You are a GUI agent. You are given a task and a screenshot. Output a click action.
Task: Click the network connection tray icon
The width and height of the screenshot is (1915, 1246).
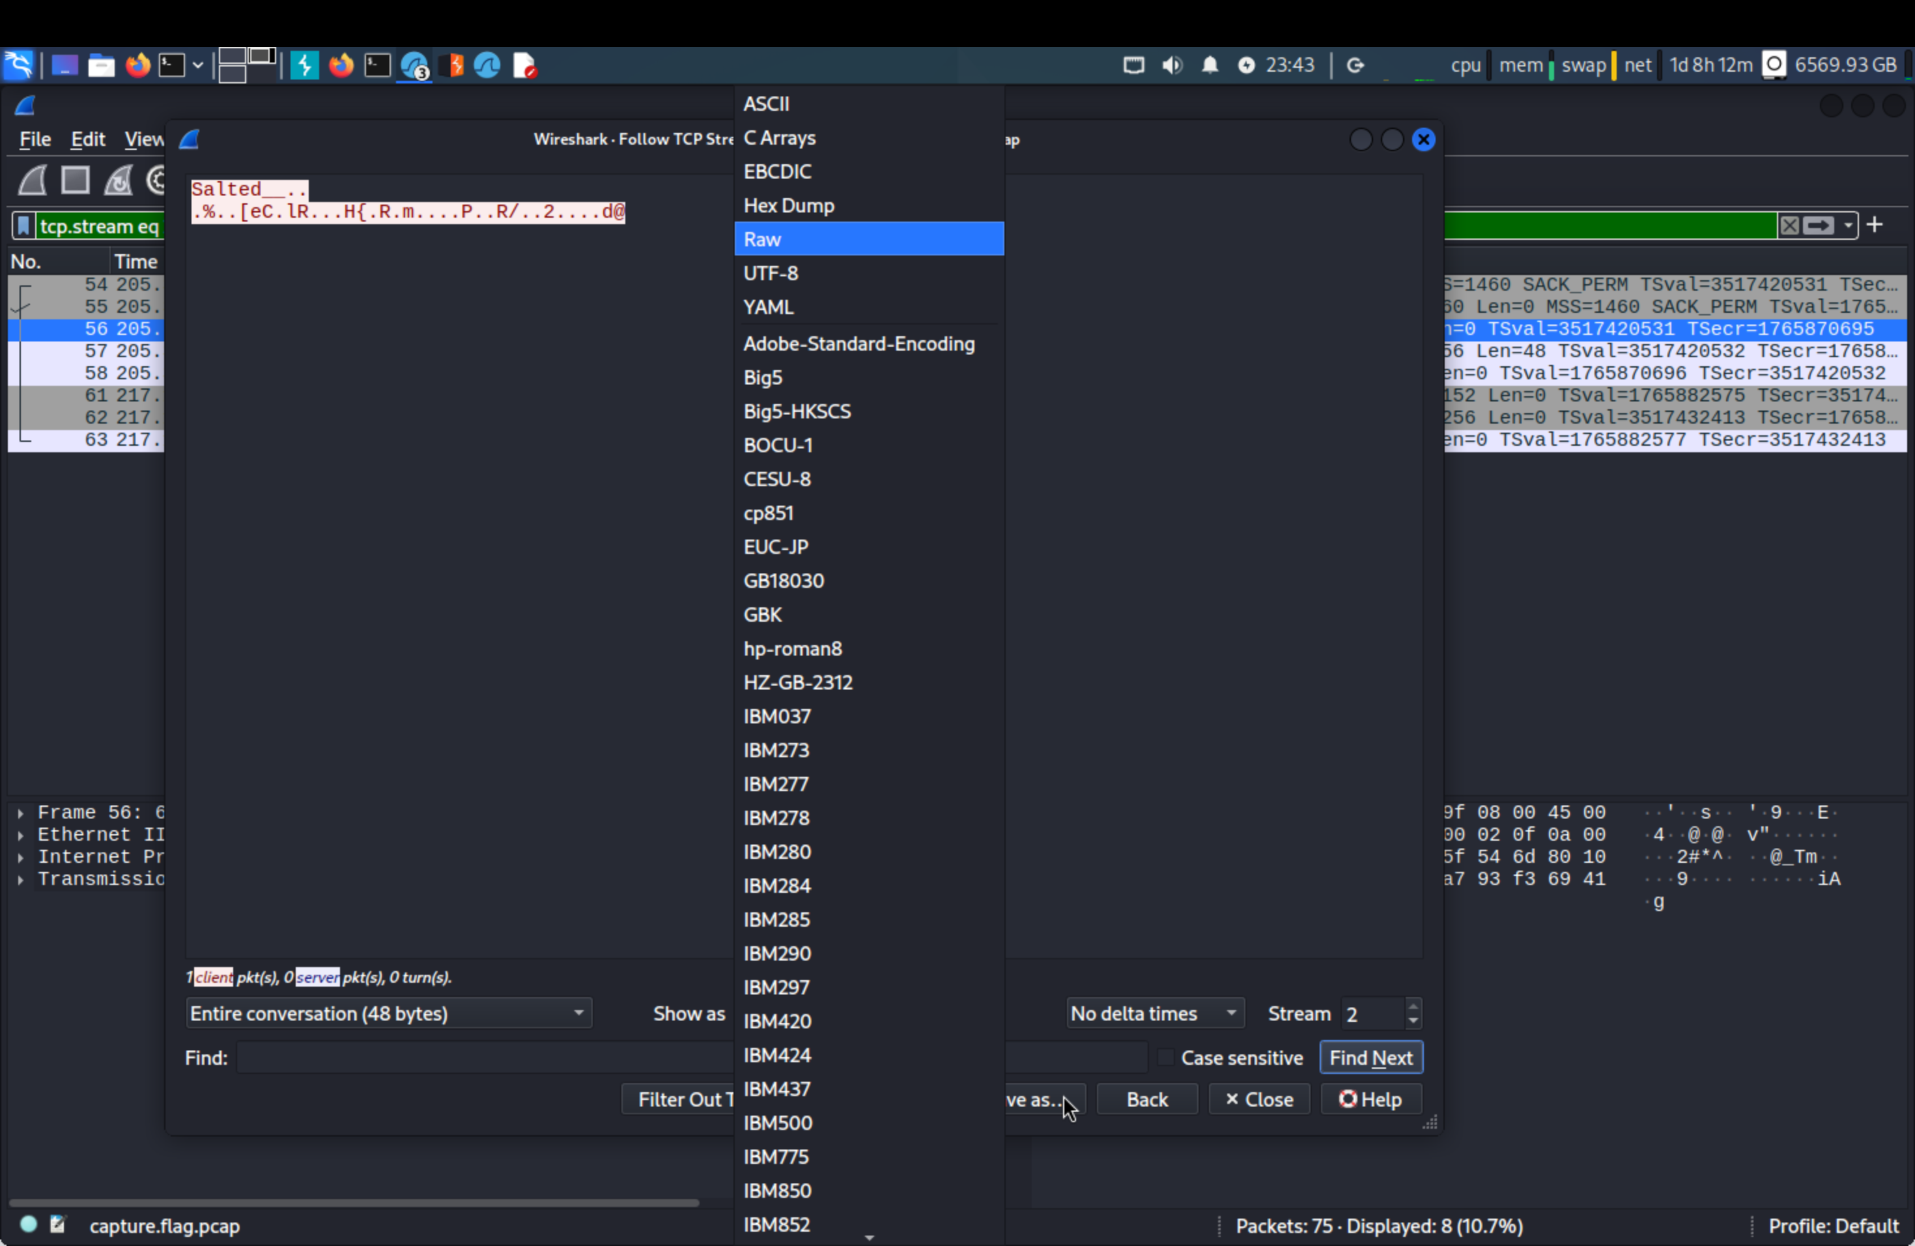click(1134, 65)
